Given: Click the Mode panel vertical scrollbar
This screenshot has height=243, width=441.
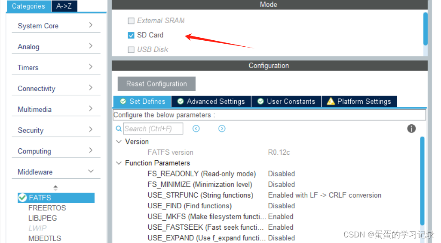Looking at the screenshot, I should click(426, 29).
